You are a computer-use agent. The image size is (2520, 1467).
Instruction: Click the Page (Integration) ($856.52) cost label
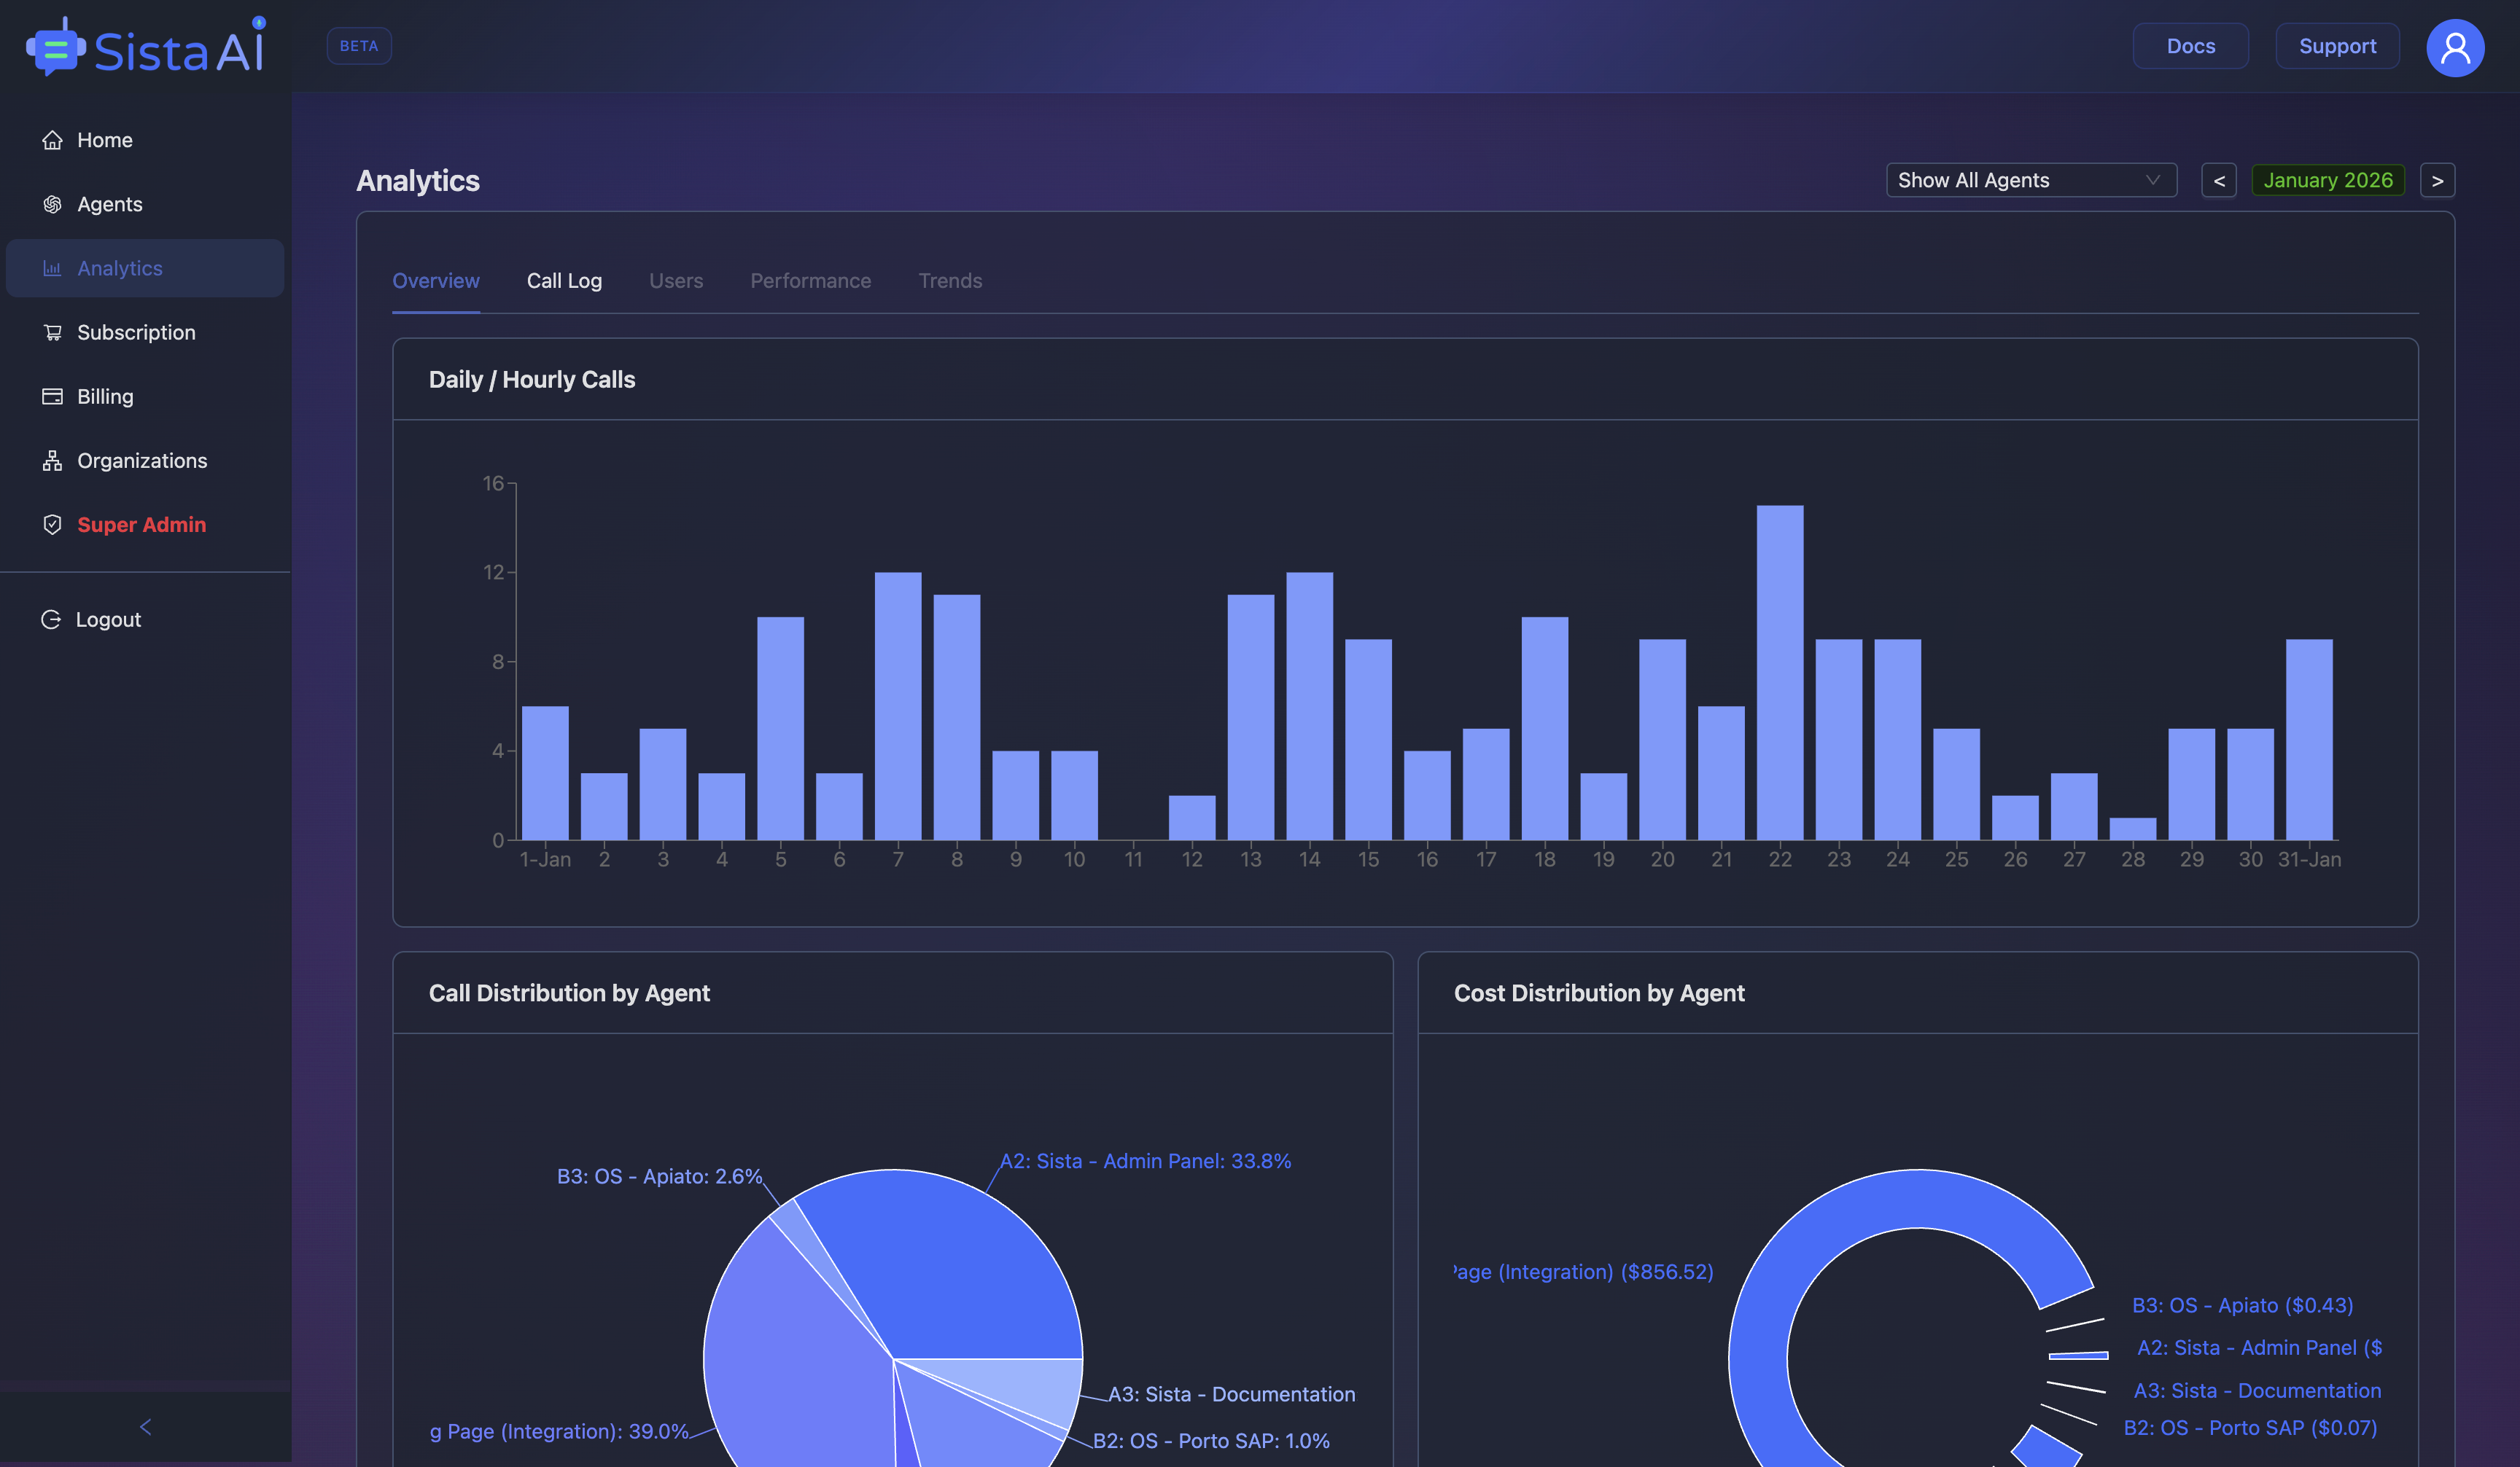[1583, 1272]
